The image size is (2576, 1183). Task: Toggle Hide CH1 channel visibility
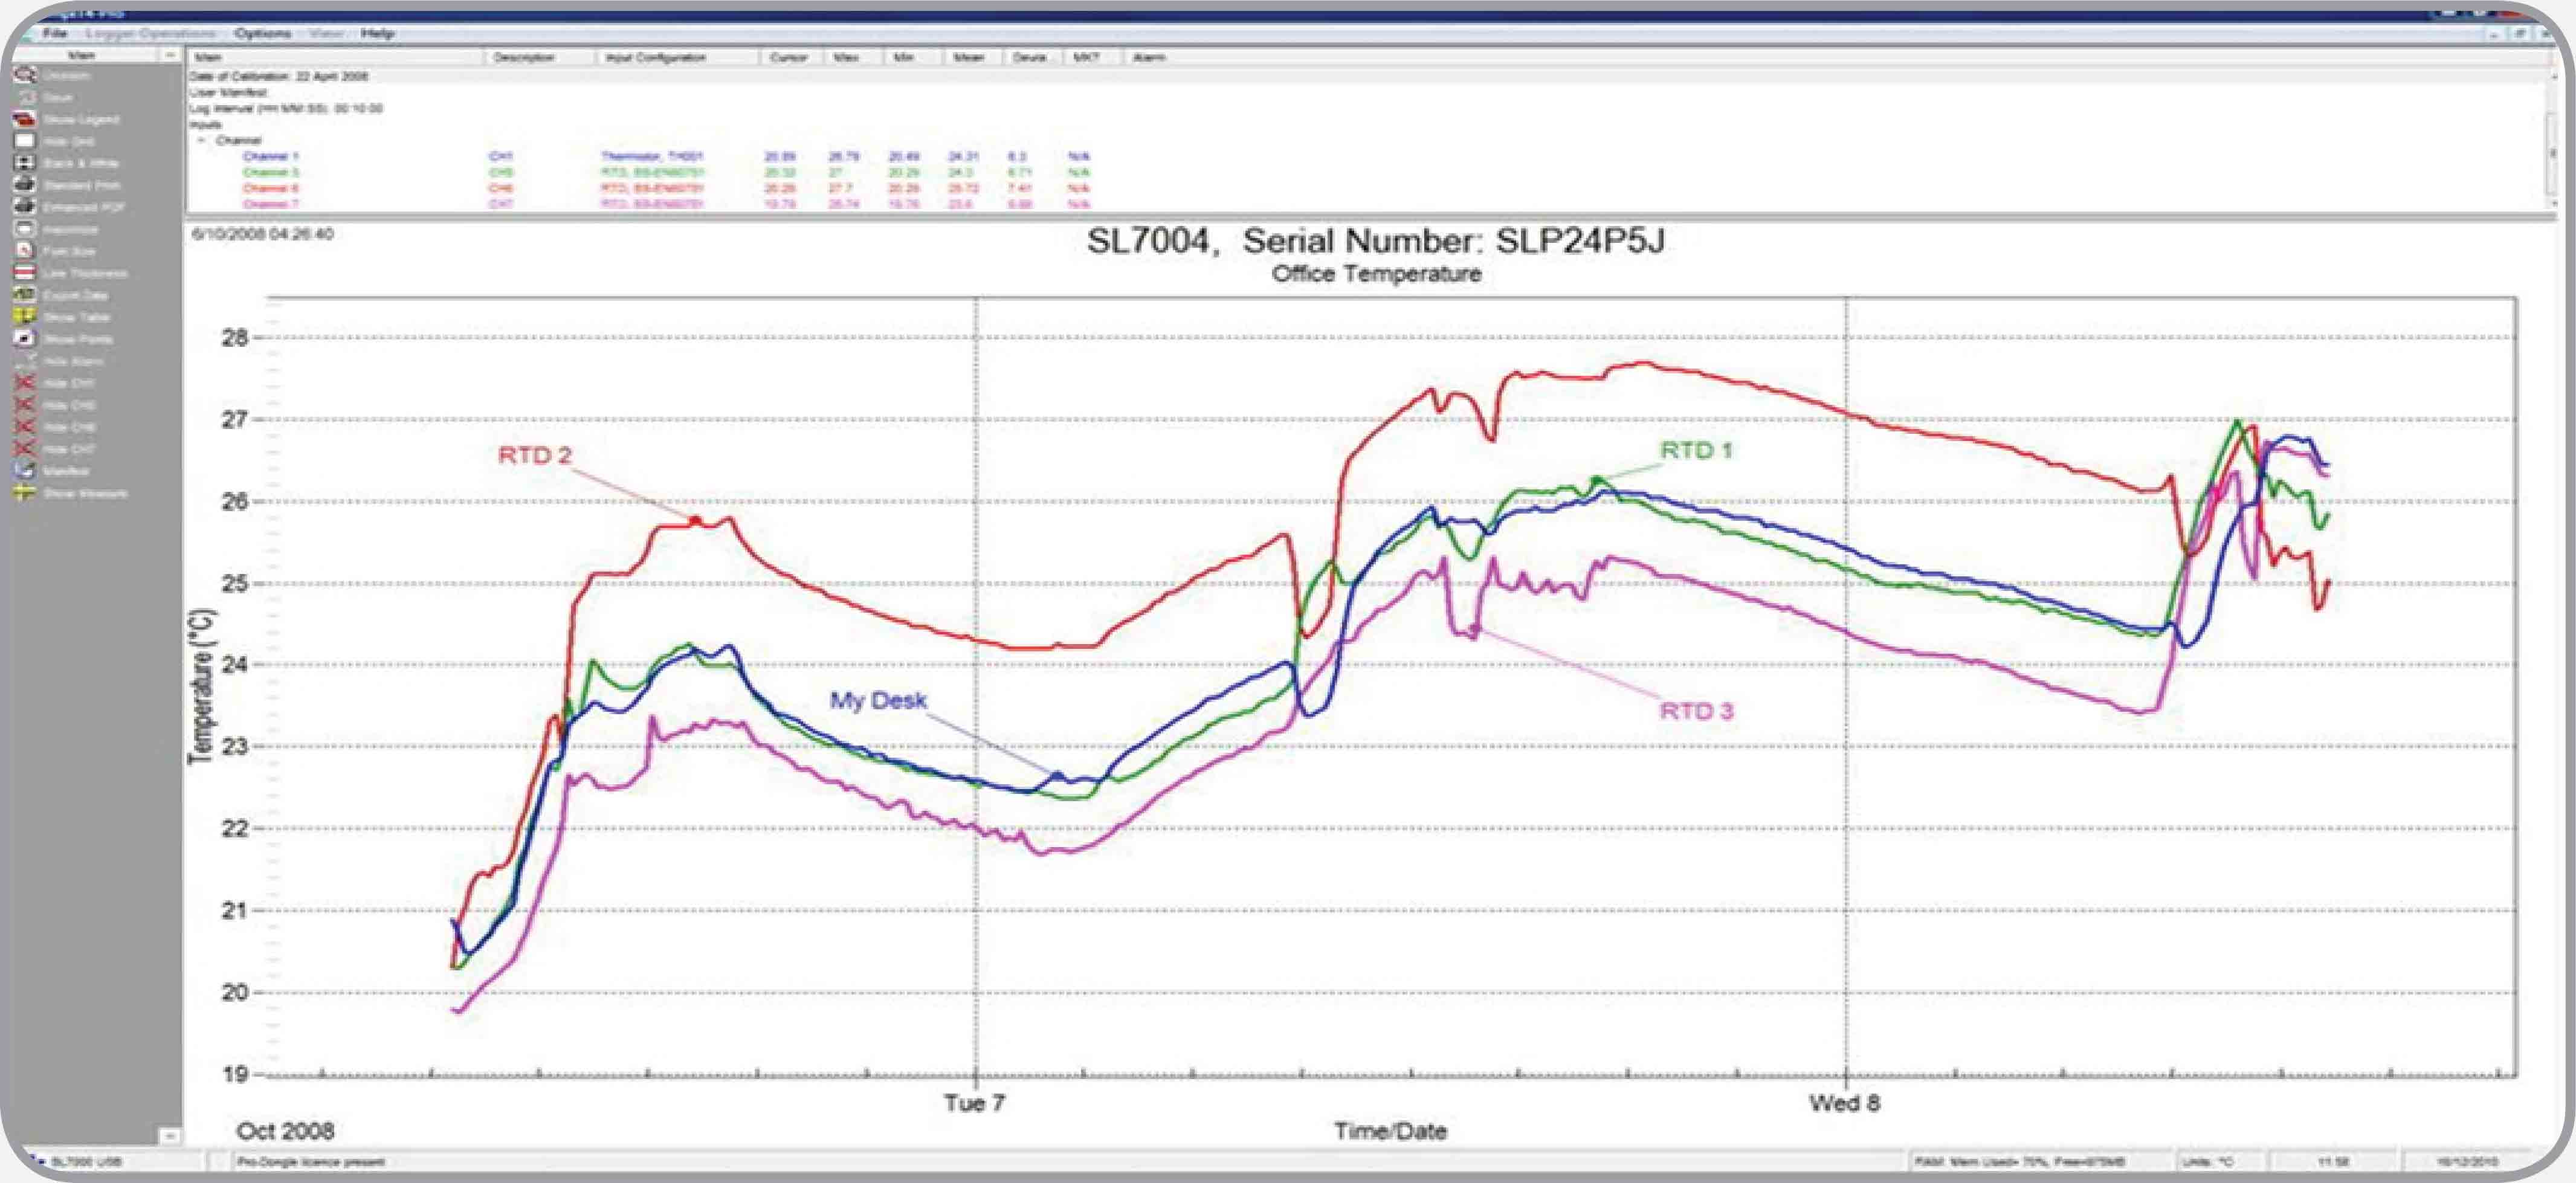point(24,383)
